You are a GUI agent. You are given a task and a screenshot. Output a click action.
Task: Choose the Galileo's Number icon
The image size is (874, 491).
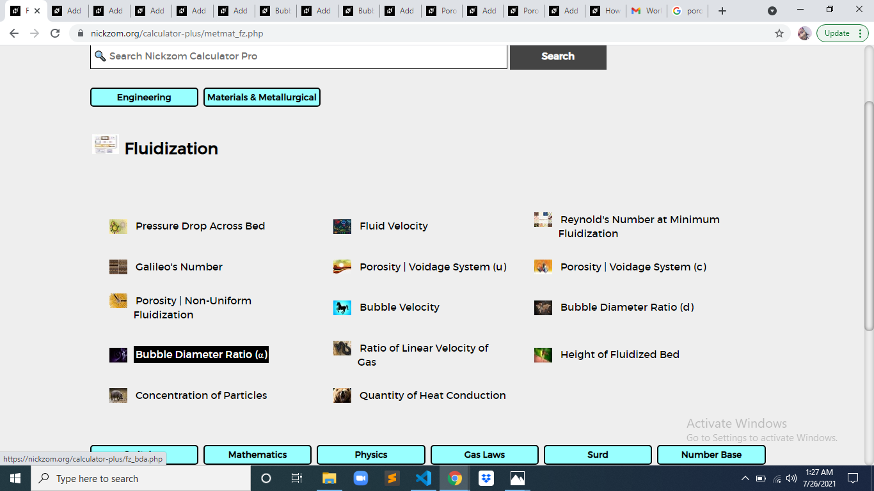[118, 267]
